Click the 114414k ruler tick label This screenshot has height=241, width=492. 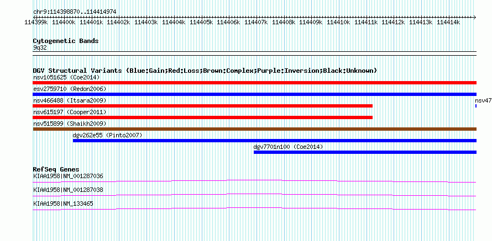[449, 22]
